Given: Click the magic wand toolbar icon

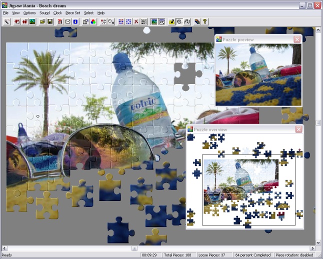Looking at the screenshot, I should tap(7, 21).
